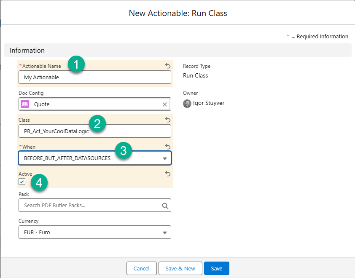Click the undo icon for Active checkbox
Image resolution: width=355 pixels, height=278 pixels.
point(167,174)
